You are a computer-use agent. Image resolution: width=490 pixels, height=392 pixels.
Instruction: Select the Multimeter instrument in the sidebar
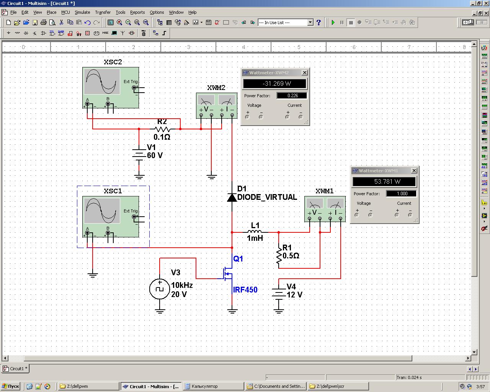(x=484, y=47)
